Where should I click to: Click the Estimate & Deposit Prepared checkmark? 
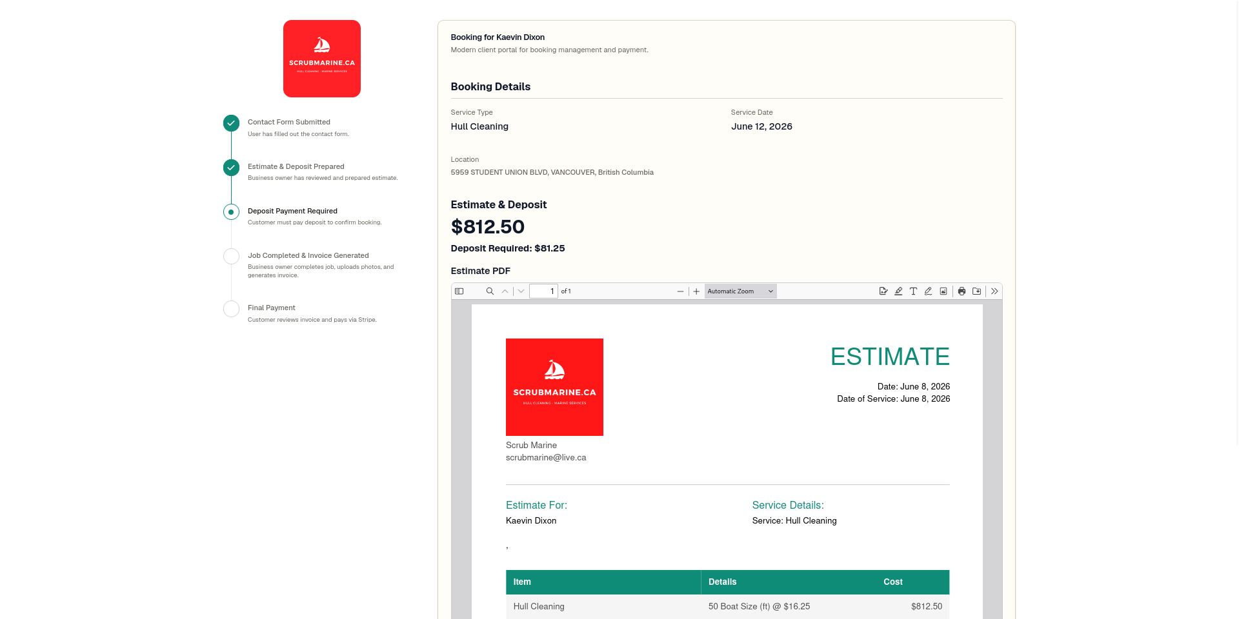231,168
